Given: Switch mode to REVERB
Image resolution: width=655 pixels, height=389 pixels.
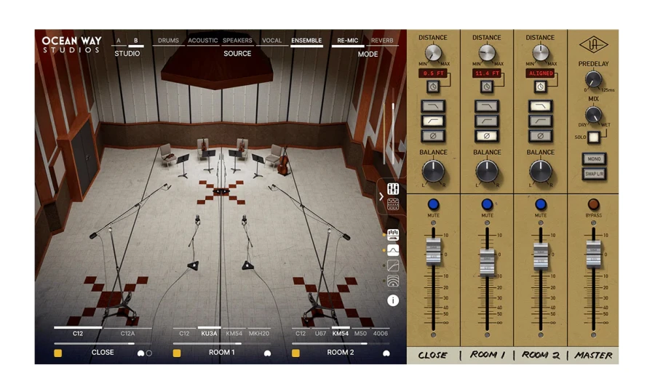Looking at the screenshot, I should [x=382, y=41].
